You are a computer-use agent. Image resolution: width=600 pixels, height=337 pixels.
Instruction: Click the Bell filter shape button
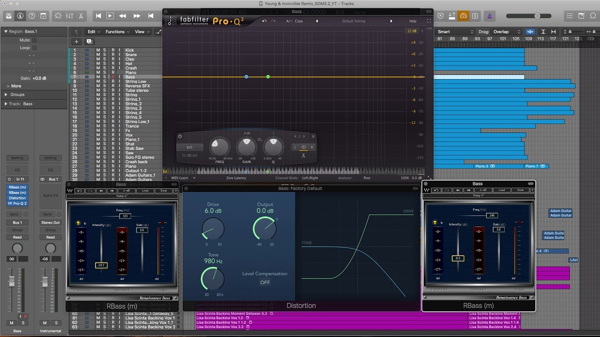coord(189,147)
